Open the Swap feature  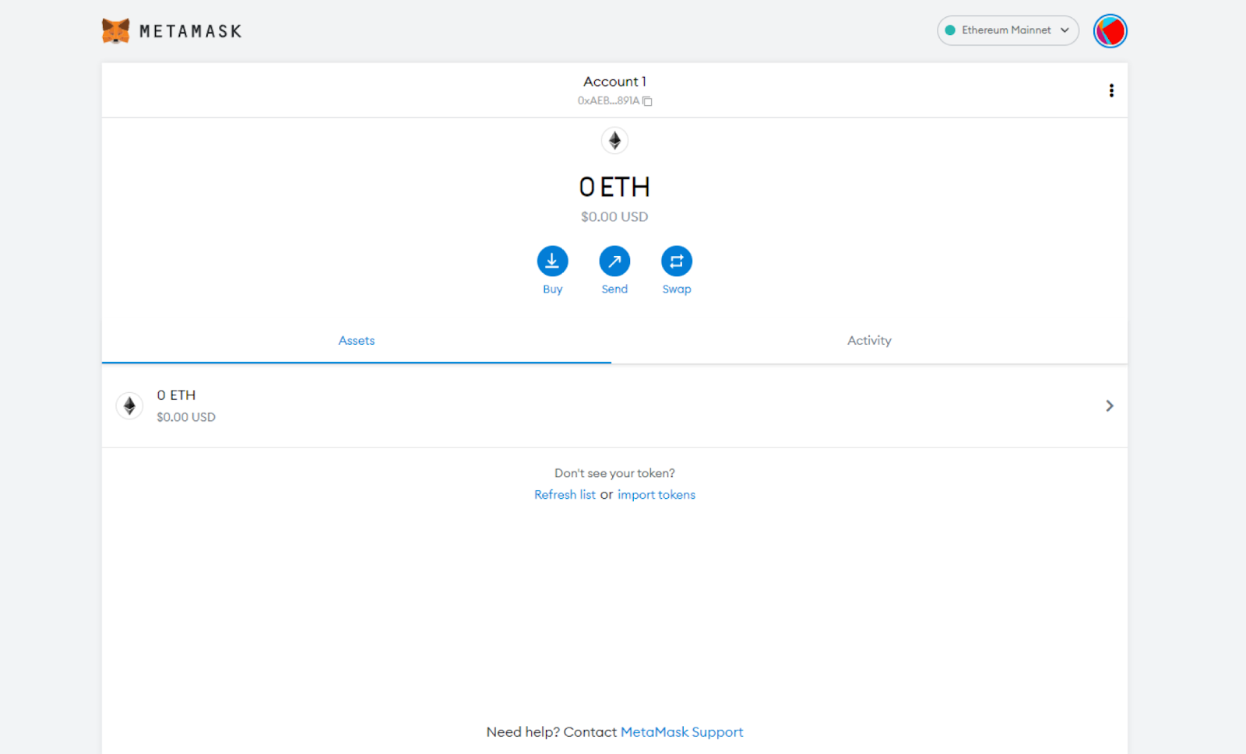click(676, 261)
